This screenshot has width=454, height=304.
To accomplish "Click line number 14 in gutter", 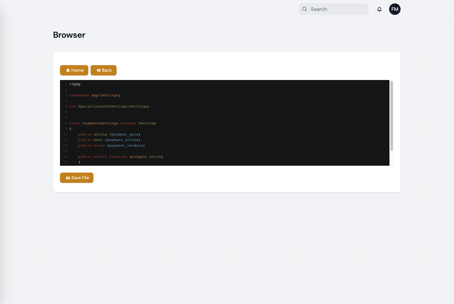I will [x=65, y=157].
